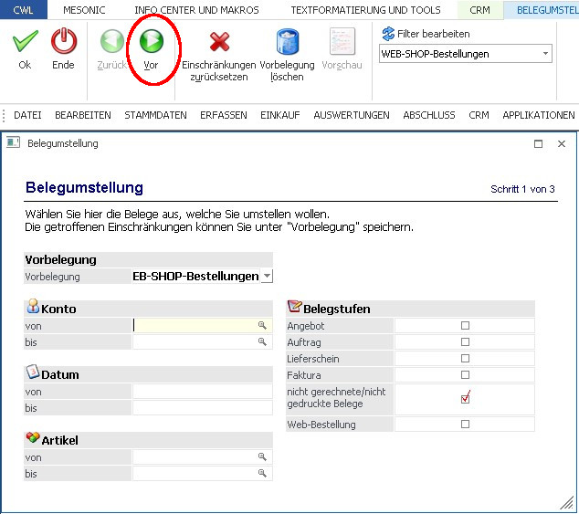Tick the Web-Bestellung checkbox
Image resolution: width=579 pixels, height=514 pixels.
tap(465, 425)
